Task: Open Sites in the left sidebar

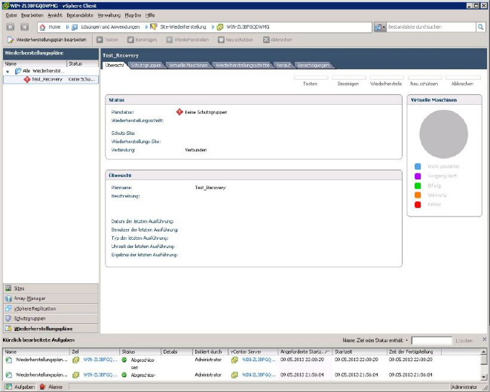Action: click(x=20, y=289)
